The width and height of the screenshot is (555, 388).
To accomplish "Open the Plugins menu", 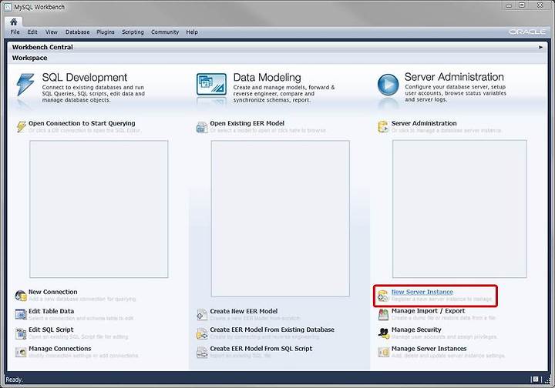I will (x=106, y=32).
